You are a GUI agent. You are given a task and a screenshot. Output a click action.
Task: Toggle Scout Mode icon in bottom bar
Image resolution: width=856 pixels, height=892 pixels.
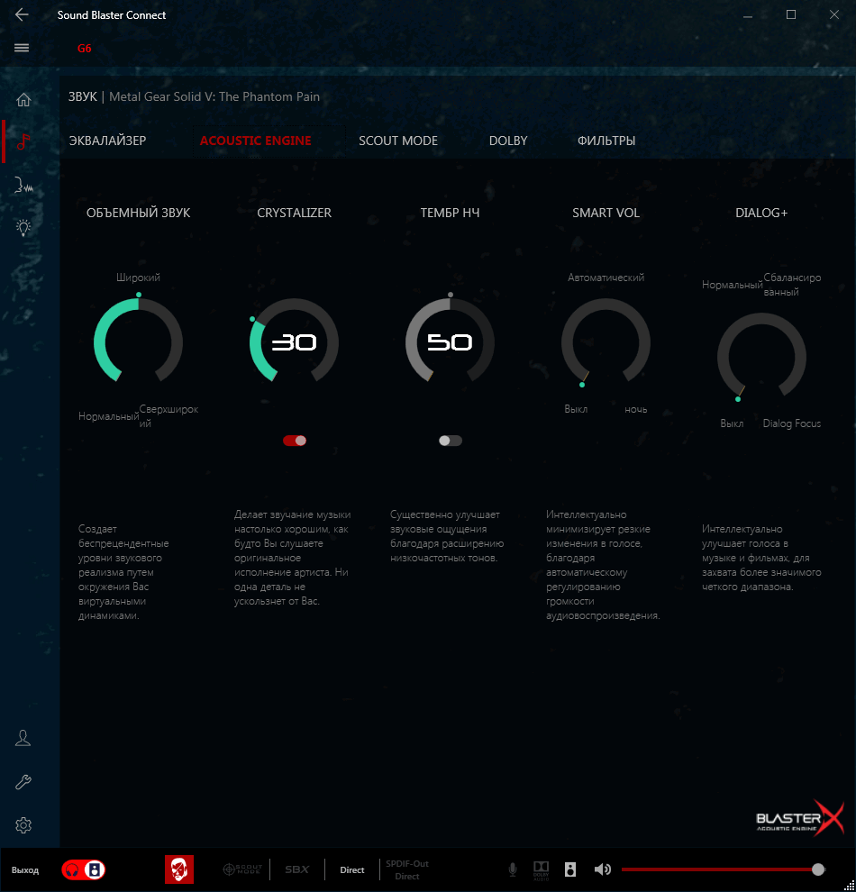click(x=242, y=869)
